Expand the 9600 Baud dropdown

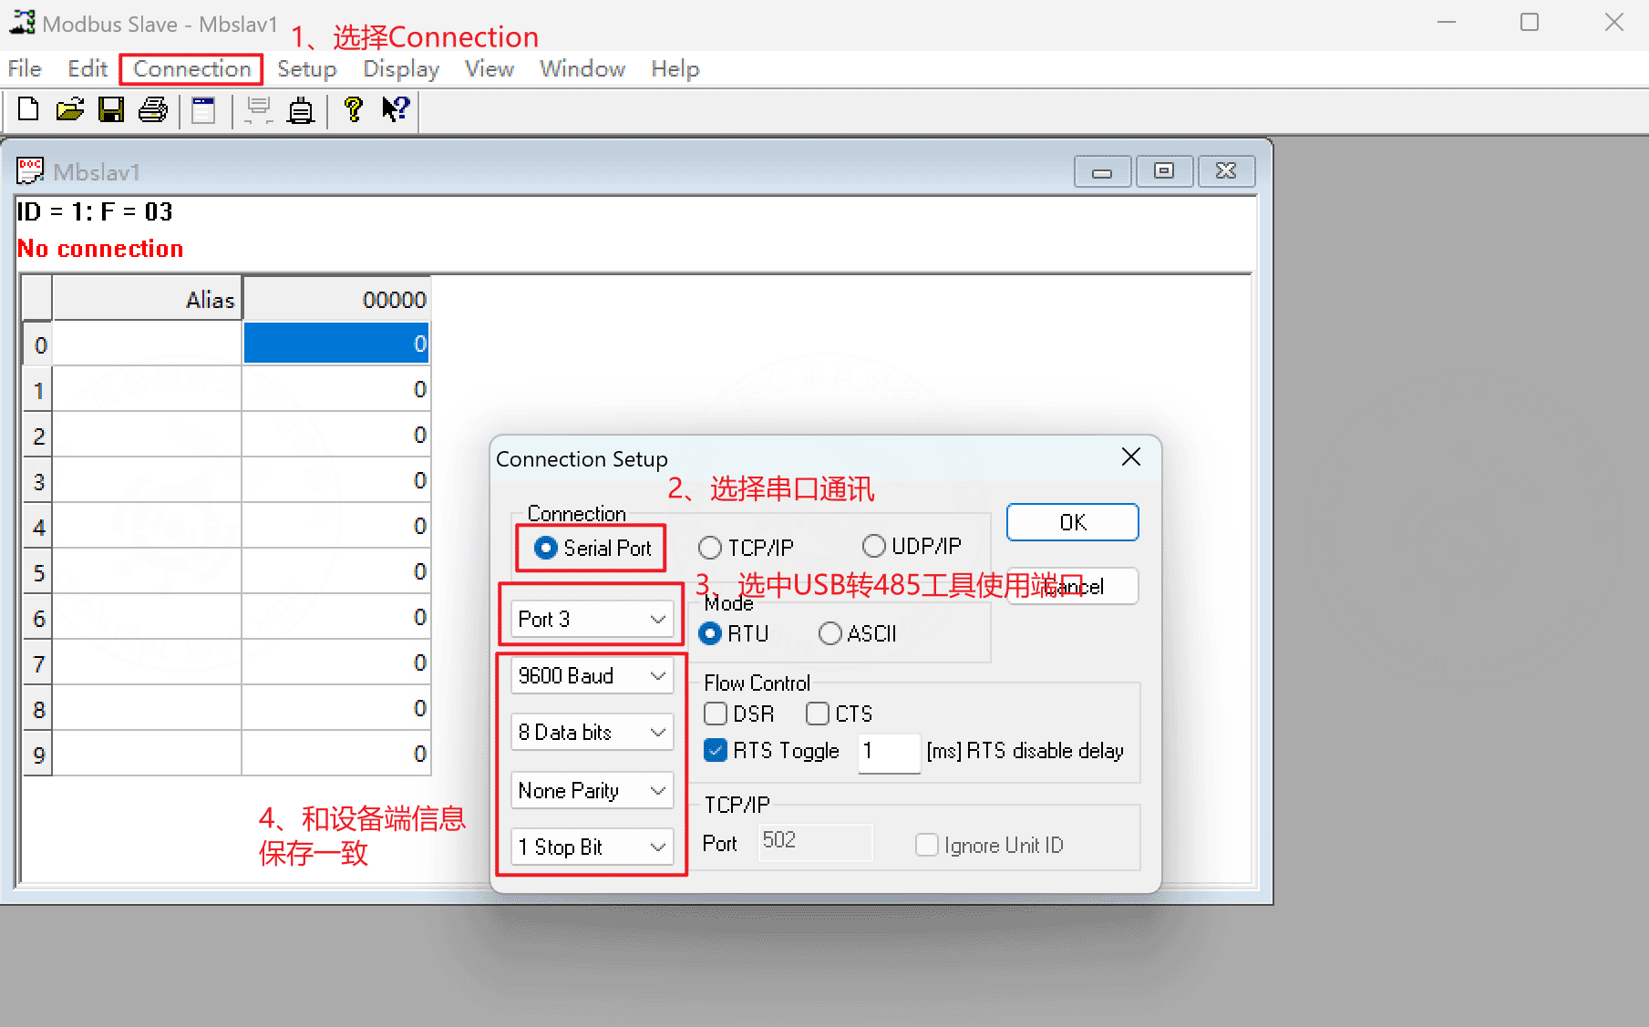tap(593, 676)
